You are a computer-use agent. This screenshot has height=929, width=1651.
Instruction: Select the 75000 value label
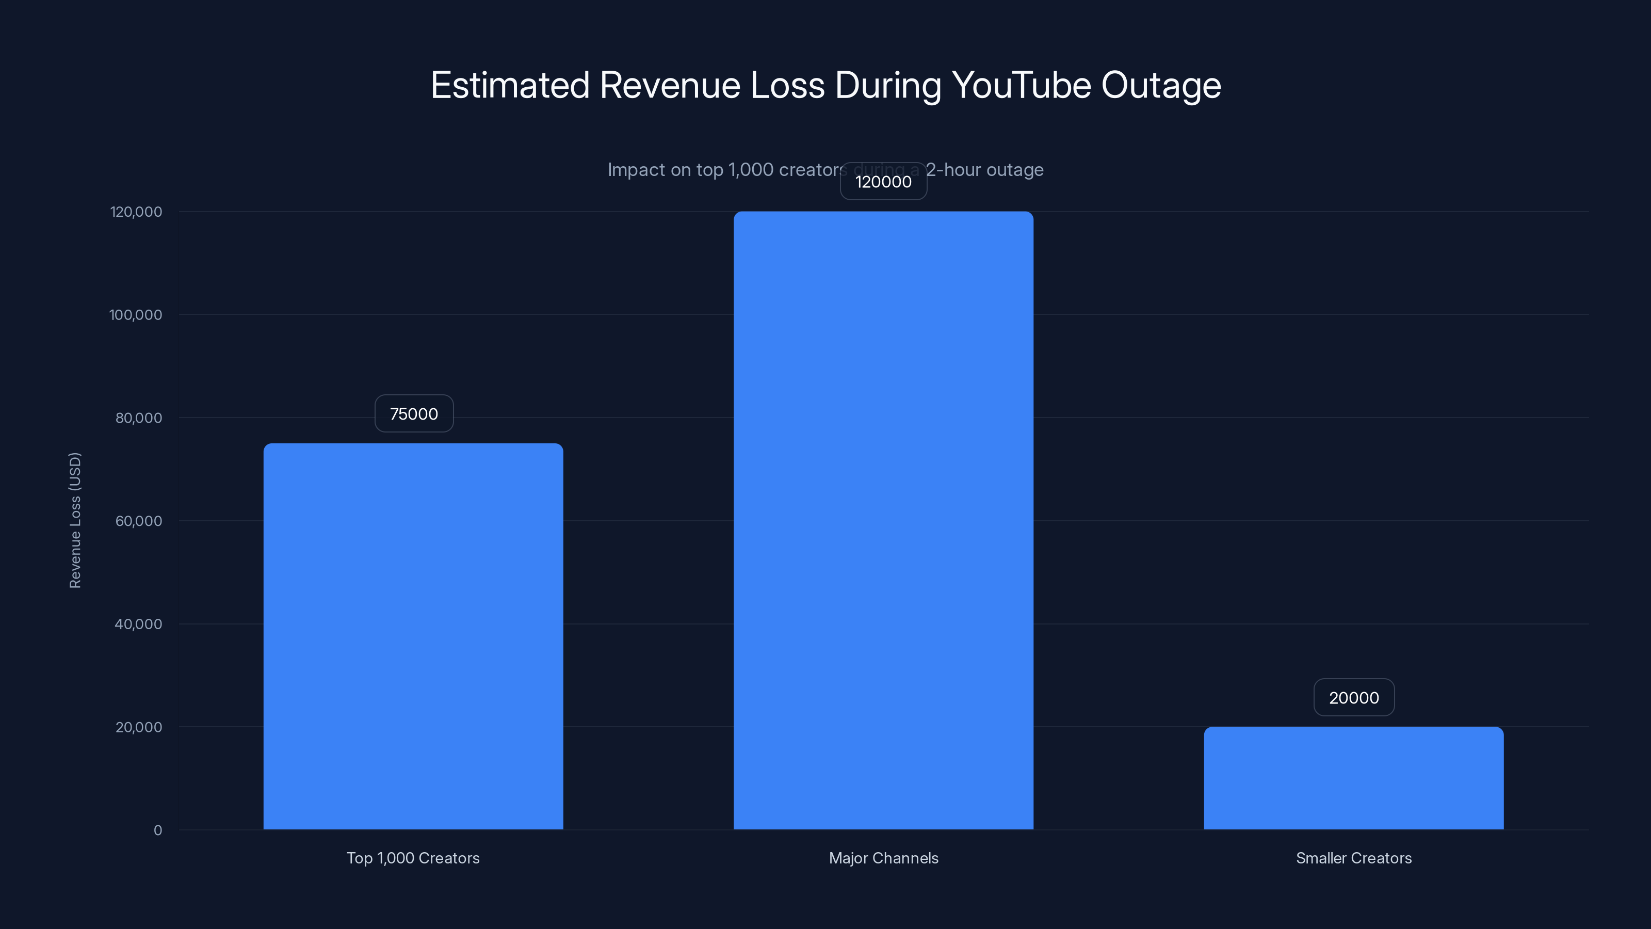coord(413,413)
